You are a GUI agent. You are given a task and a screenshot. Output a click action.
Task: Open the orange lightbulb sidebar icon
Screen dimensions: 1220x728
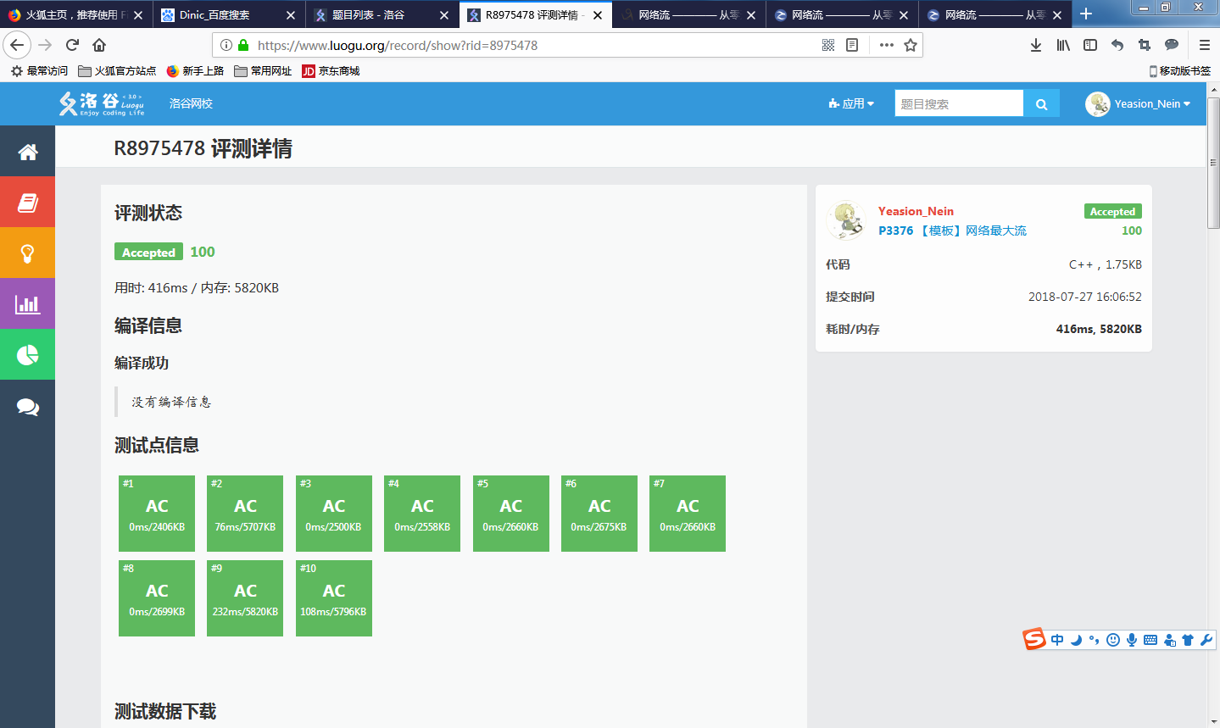click(x=27, y=253)
